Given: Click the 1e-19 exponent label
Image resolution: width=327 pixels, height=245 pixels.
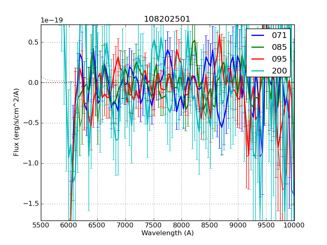Looking at the screenshot, I should pyautogui.click(x=51, y=20).
